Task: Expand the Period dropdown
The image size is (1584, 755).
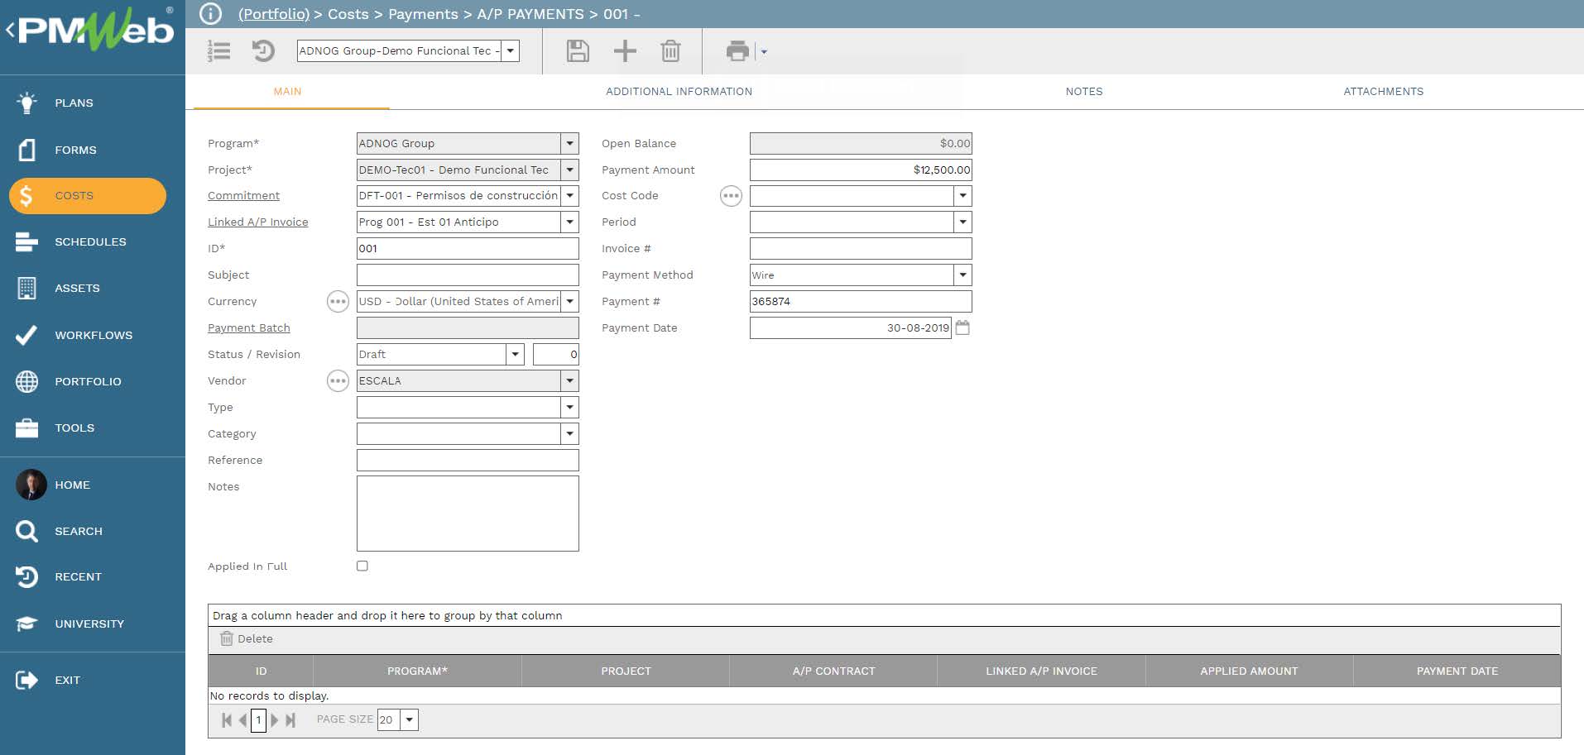Action: click(962, 222)
